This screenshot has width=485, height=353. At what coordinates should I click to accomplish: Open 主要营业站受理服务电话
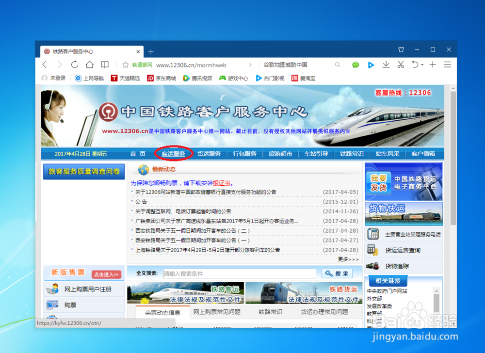coord(404,234)
